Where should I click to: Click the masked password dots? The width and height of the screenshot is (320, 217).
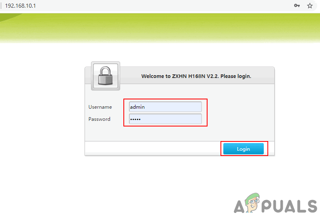click(135, 119)
